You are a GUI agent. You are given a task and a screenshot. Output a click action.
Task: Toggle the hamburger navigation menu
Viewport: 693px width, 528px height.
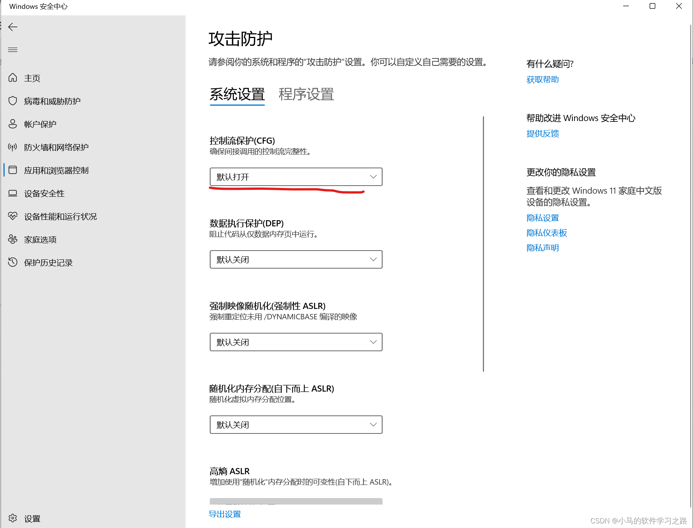13,50
